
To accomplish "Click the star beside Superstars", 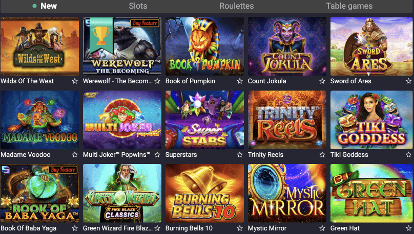I will coord(240,154).
